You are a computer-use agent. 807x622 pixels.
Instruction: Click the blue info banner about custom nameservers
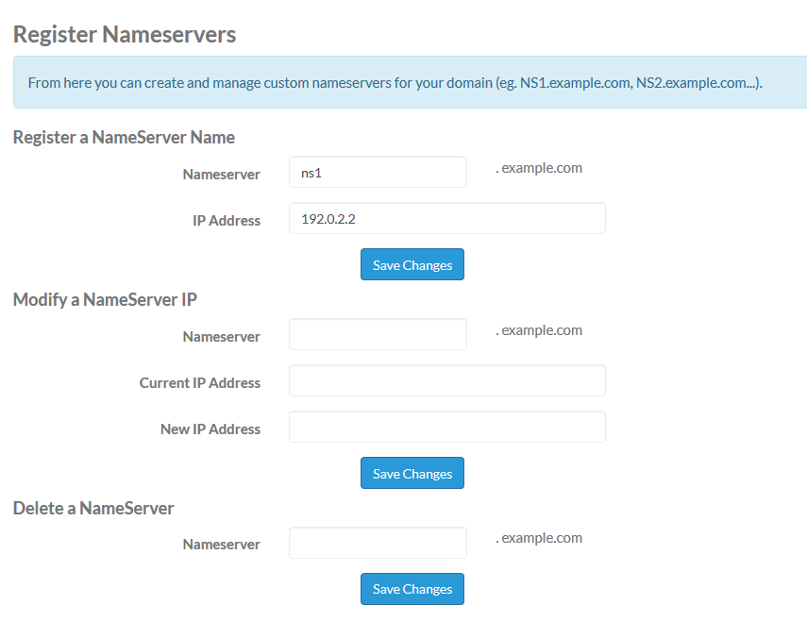[x=410, y=82]
